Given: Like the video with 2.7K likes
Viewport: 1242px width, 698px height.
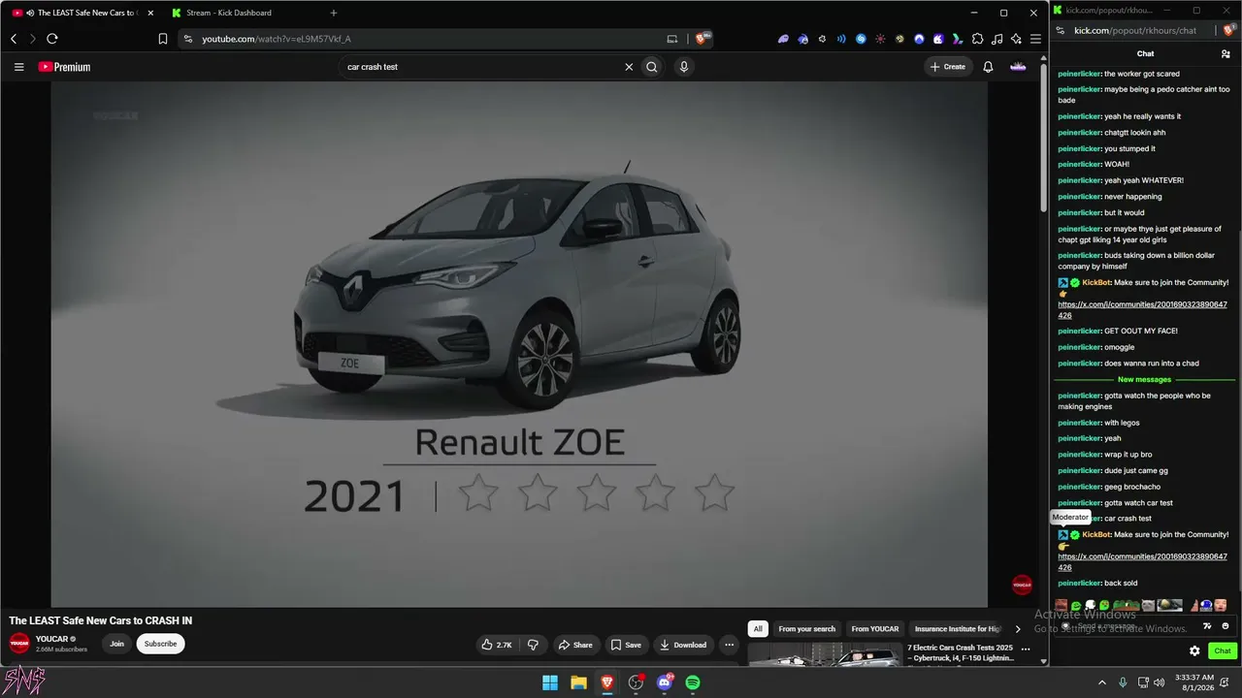Looking at the screenshot, I should coord(498,645).
